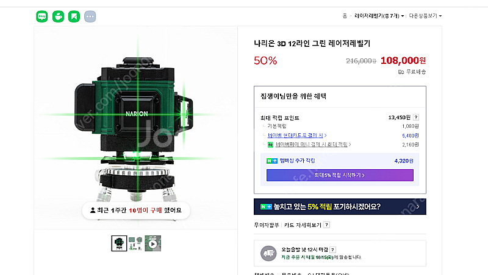
Task: Click 멤버십 추가 적립 4,320원 amount
Action: coord(404,161)
